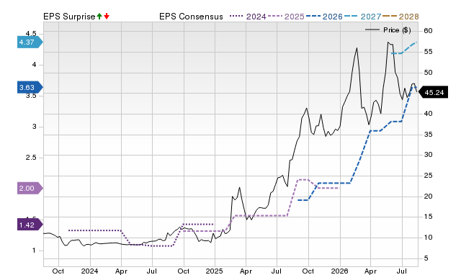Viewport: 461px width, 275px height.
Task: Click the 55 price axis label
Action: tap(428, 52)
